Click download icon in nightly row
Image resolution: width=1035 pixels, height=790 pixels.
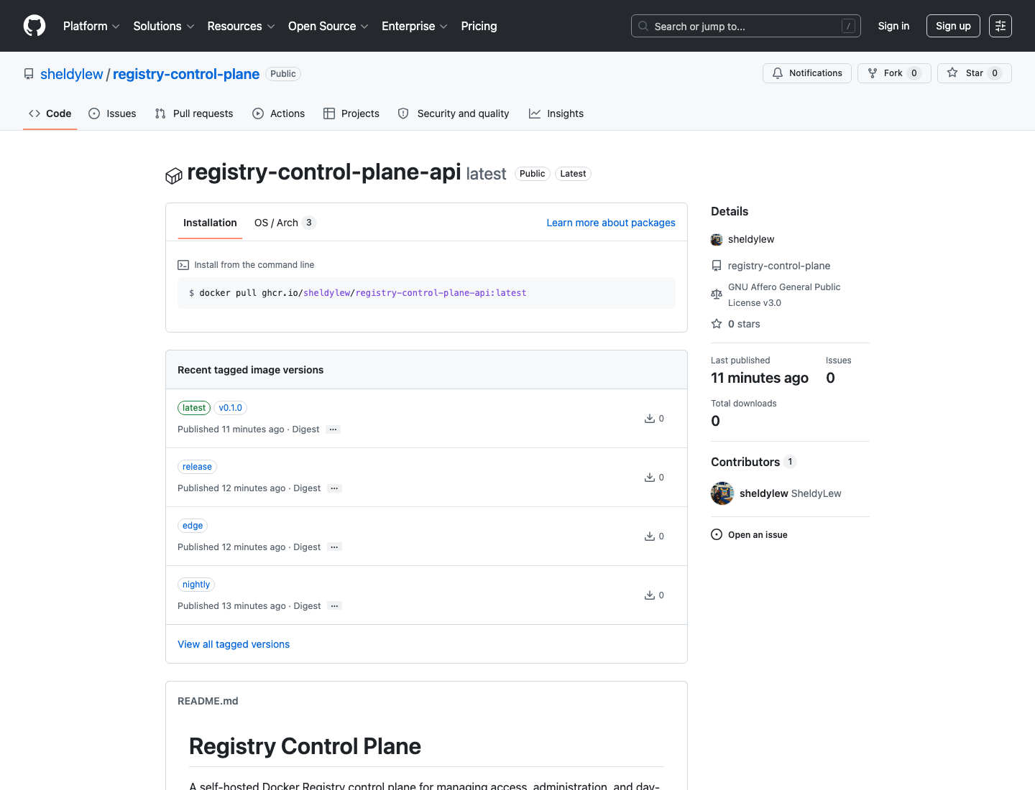(650, 595)
